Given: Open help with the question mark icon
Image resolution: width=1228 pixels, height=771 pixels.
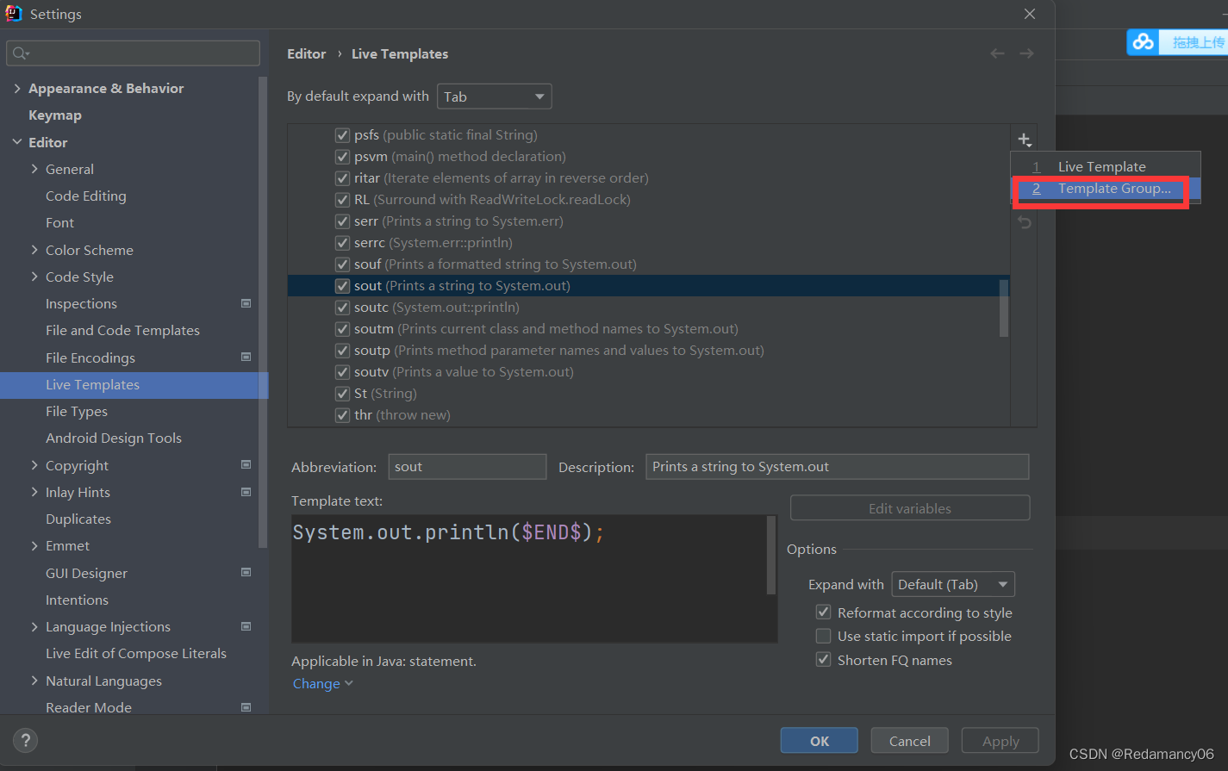Looking at the screenshot, I should pyautogui.click(x=26, y=740).
